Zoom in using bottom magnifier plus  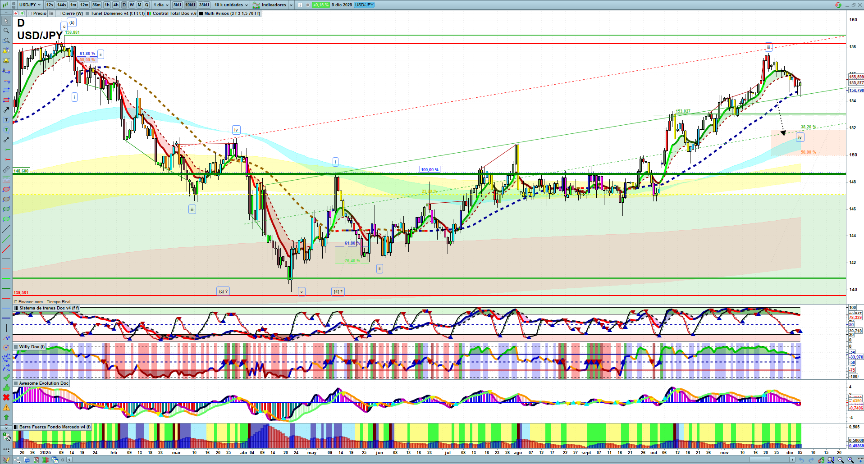pyautogui.click(x=850, y=460)
